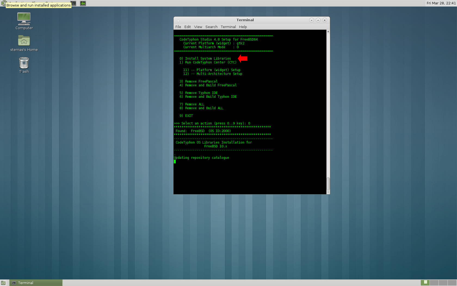Click '12) -- Multi-Architecture Setup' line
Image resolution: width=457 pixels, height=286 pixels.
(213, 74)
